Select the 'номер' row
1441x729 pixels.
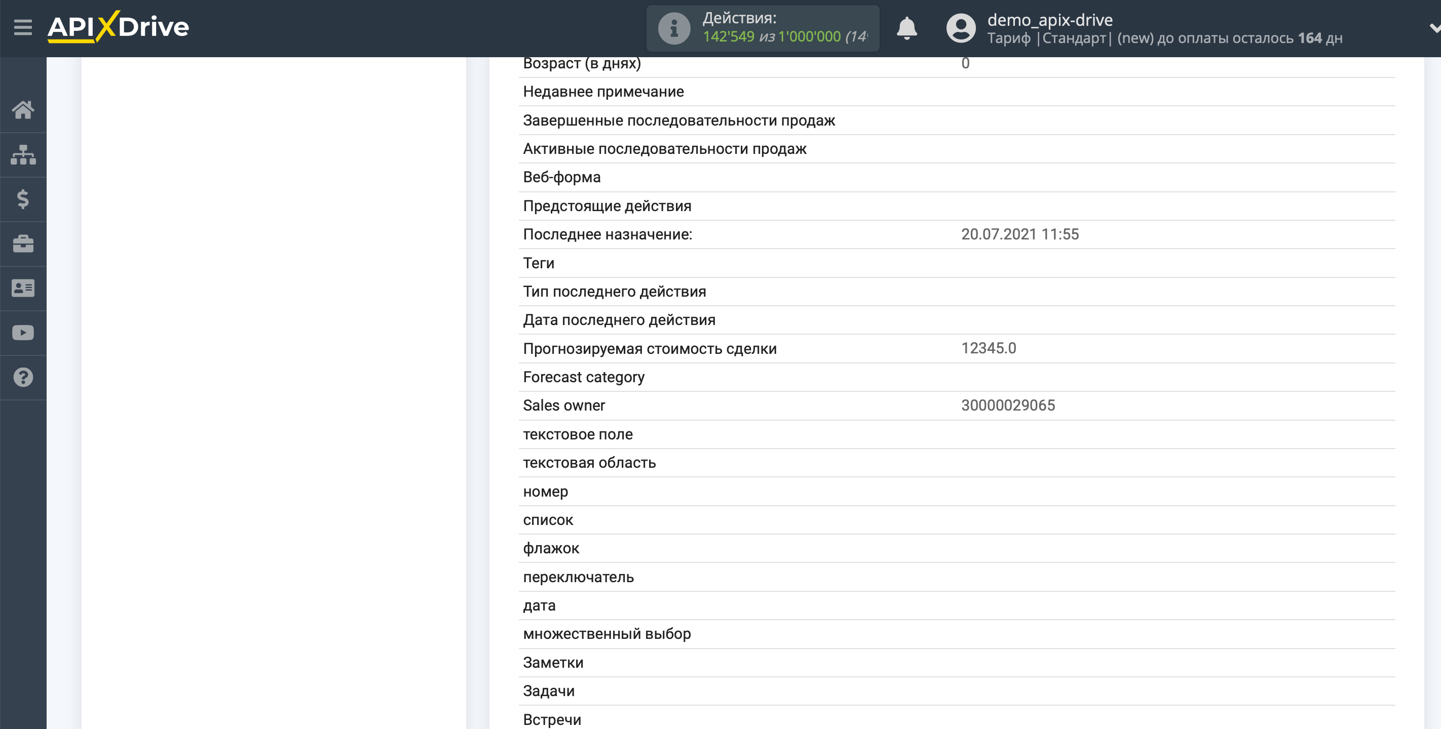coord(957,492)
